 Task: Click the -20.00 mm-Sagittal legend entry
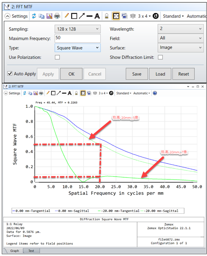[x=159, y=211]
